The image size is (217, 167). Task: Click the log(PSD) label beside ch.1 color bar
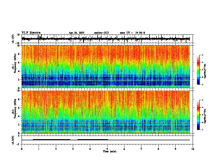[205, 71]
